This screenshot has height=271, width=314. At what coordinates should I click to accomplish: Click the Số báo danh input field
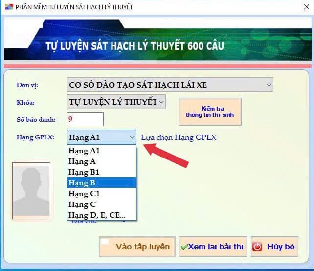(85, 119)
